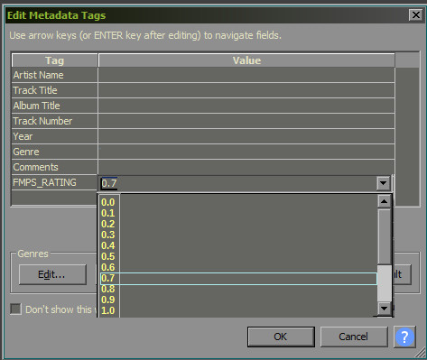Click the Year value cell
Image resolution: width=427 pixels, height=360 pixels.
[246, 136]
